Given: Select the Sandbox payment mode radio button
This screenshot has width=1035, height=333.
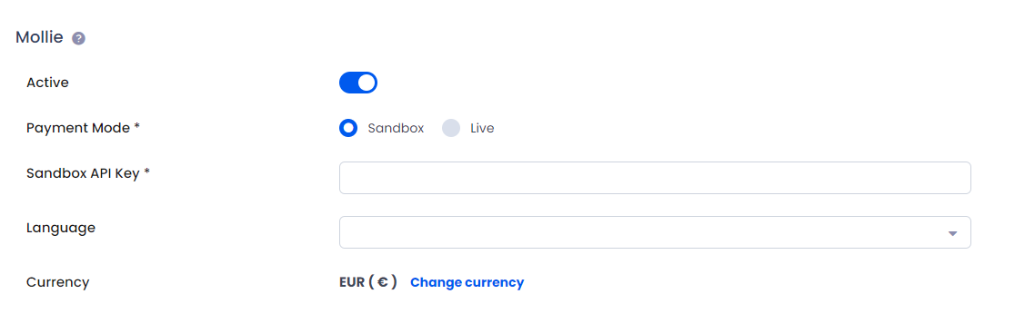Looking at the screenshot, I should [x=348, y=128].
